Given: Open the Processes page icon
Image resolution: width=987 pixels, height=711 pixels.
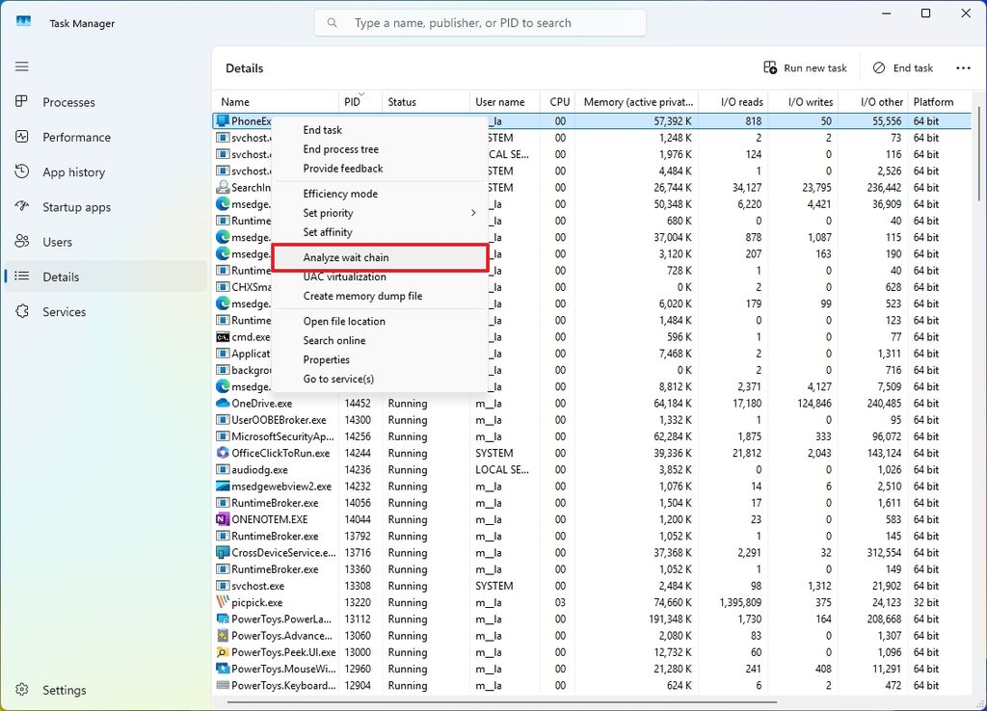Looking at the screenshot, I should tap(22, 101).
